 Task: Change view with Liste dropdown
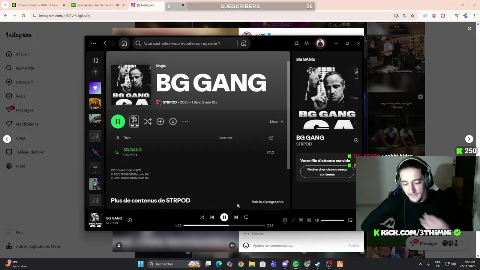coord(277,121)
